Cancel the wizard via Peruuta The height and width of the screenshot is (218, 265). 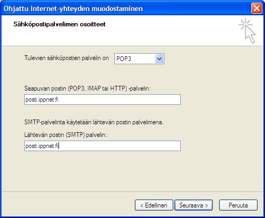tap(238, 205)
